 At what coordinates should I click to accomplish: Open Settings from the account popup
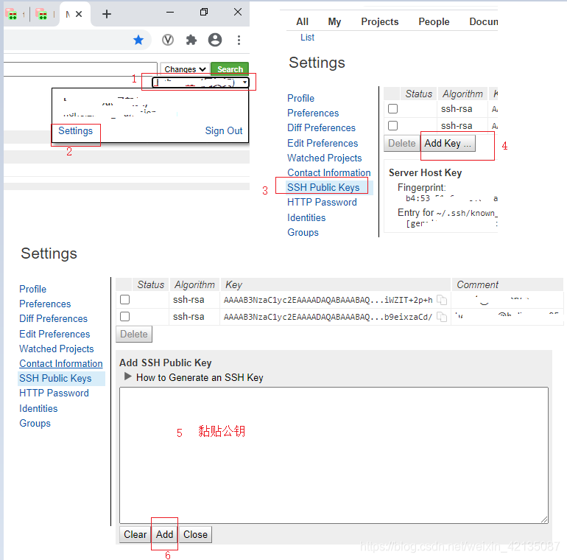point(75,130)
